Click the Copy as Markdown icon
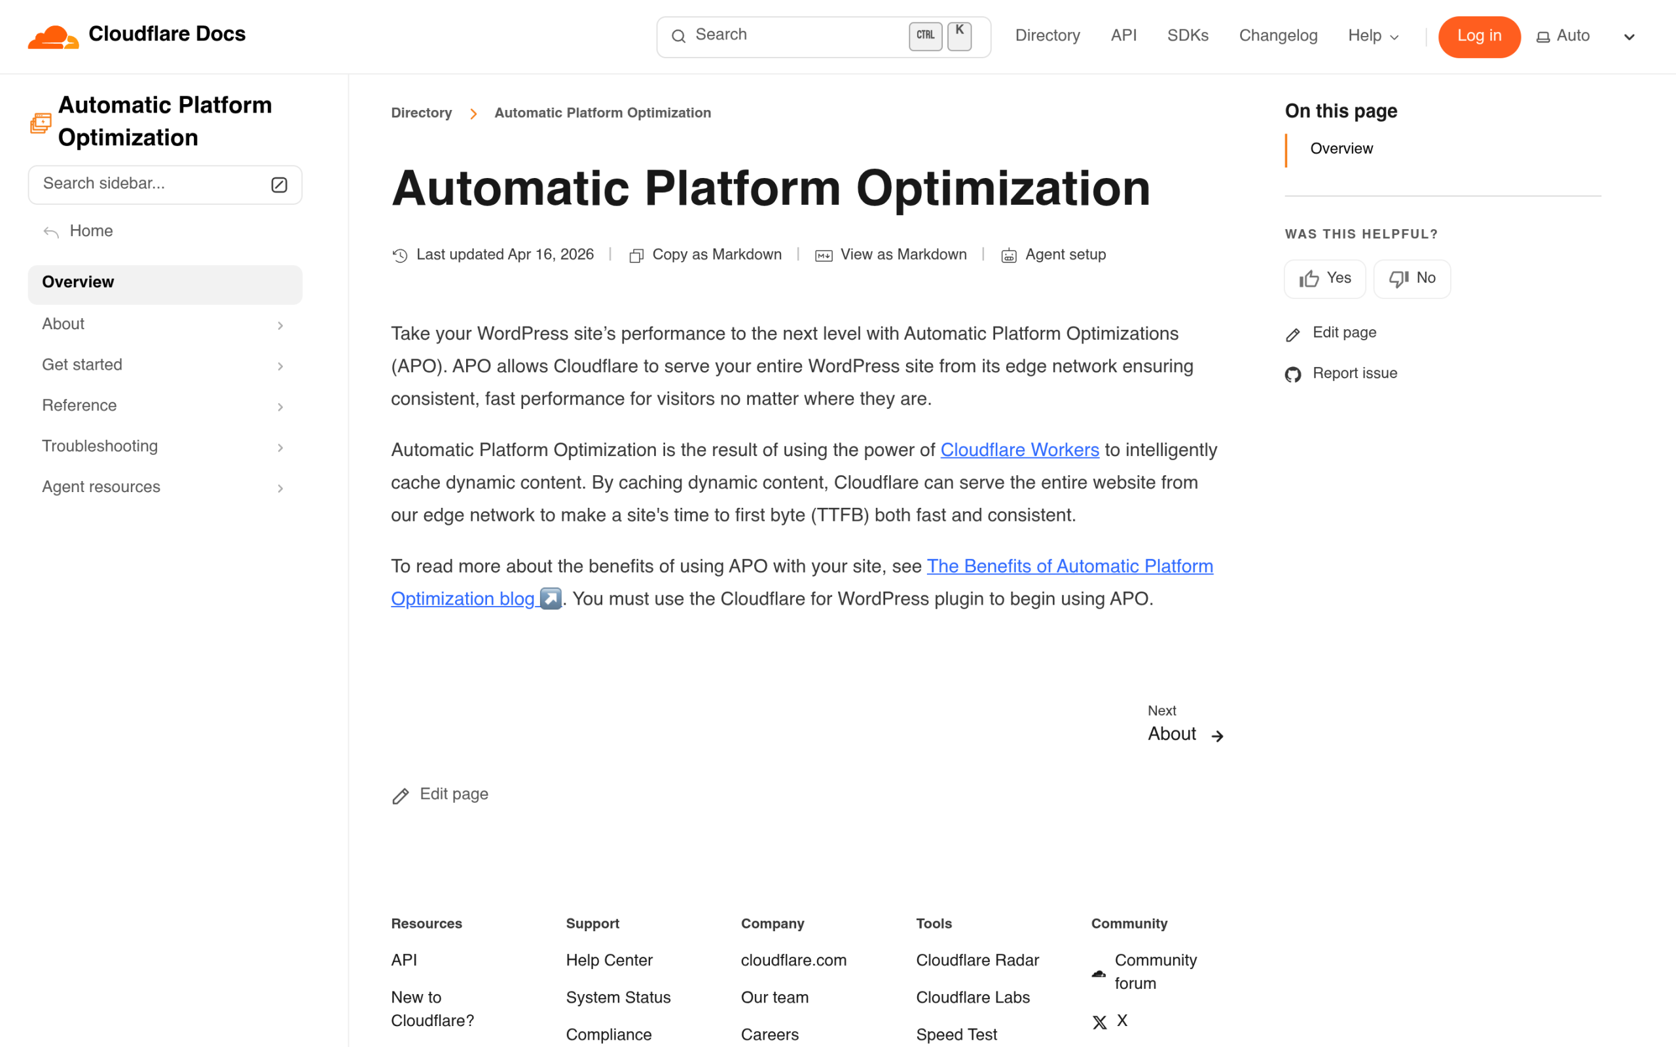This screenshot has width=1676, height=1047. (636, 255)
